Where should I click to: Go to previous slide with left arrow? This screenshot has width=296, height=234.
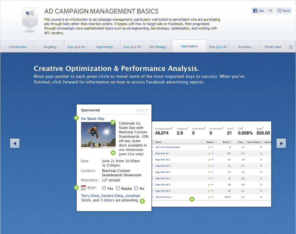point(15,143)
